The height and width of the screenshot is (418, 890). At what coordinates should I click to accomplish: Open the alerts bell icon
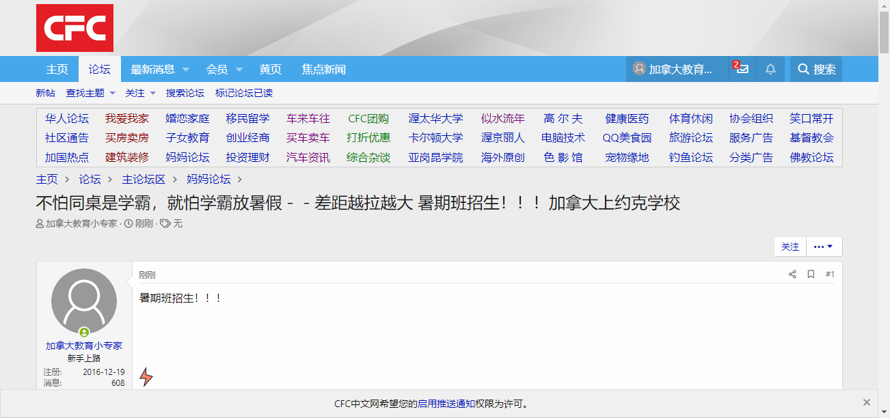[x=770, y=69]
